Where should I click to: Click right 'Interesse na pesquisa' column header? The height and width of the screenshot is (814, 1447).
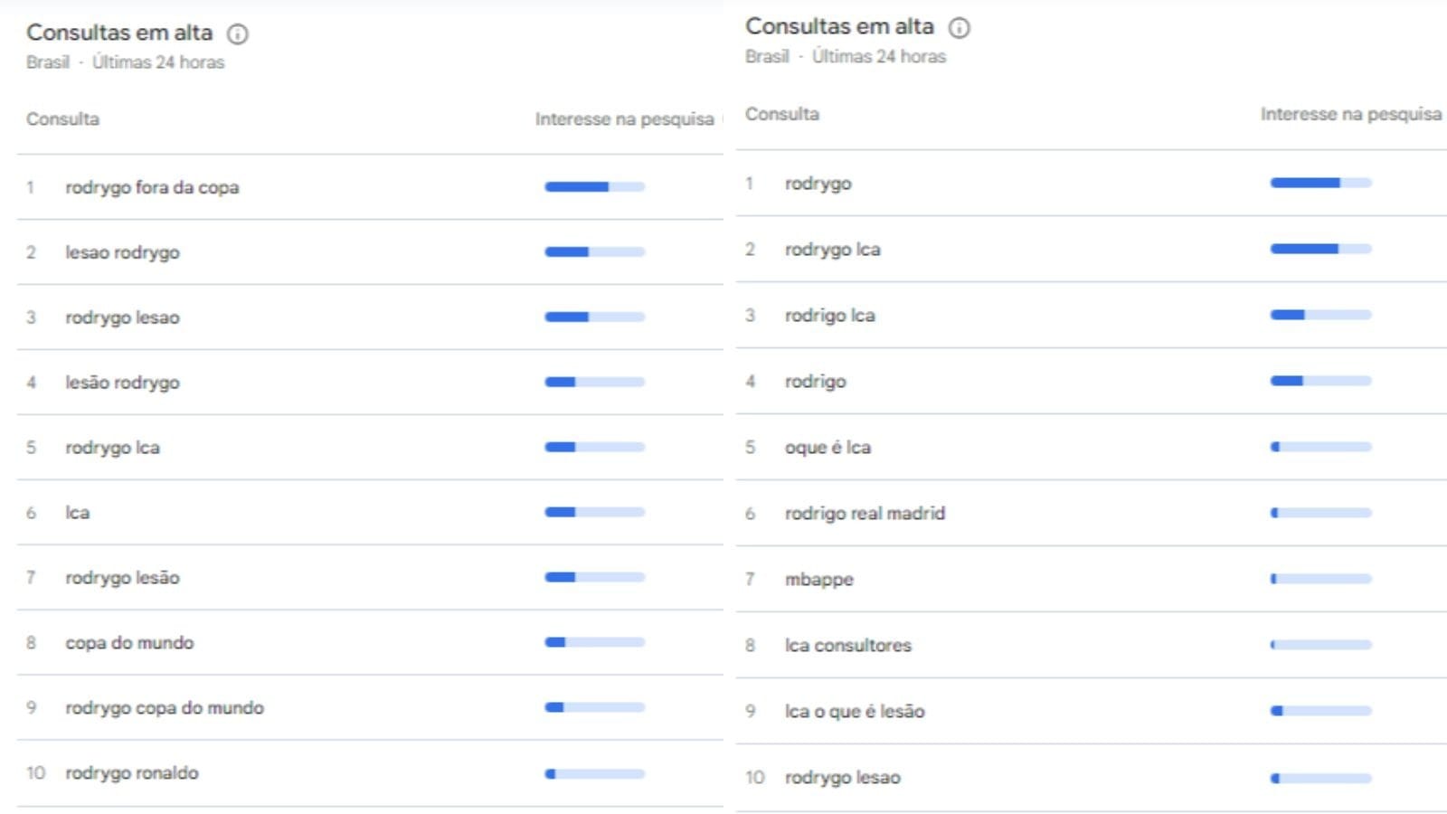point(1351,114)
